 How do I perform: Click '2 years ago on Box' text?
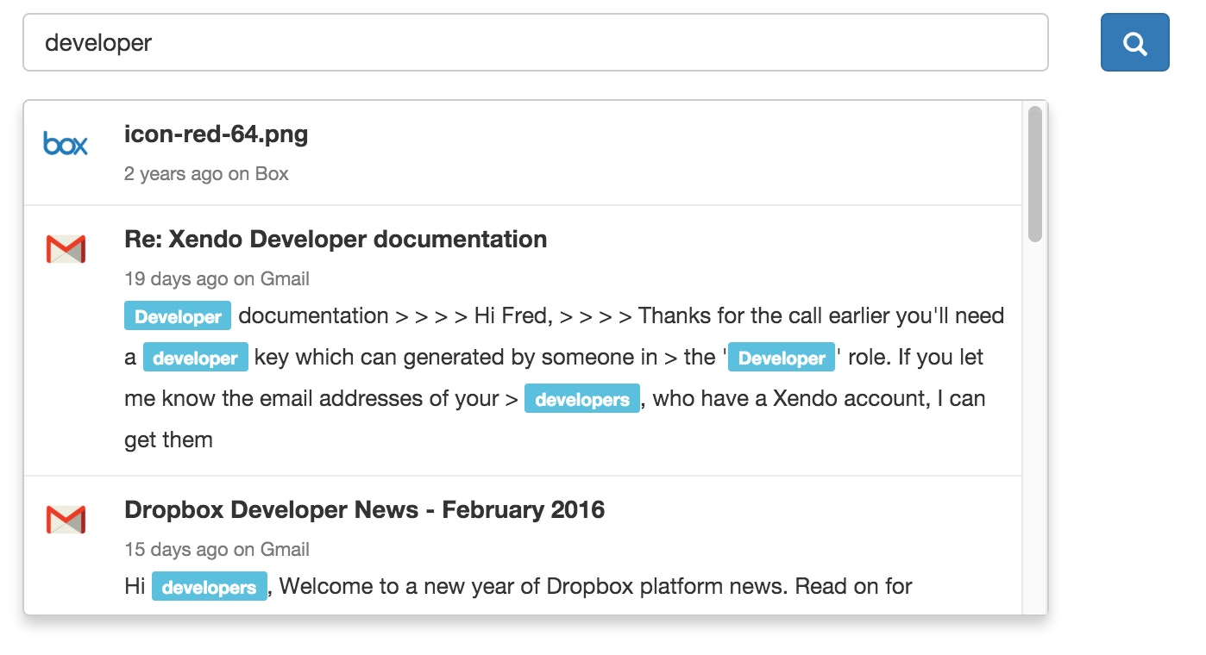(x=206, y=174)
